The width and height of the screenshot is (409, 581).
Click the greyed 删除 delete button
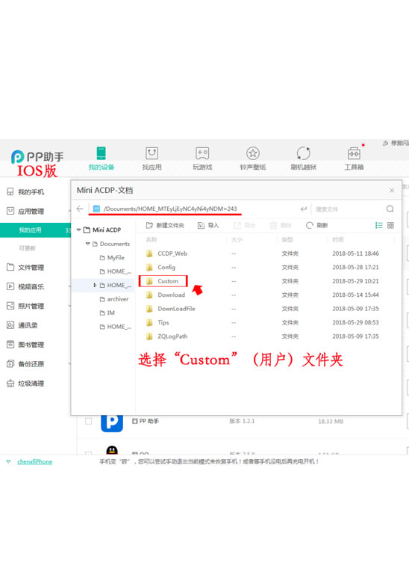pos(281,225)
